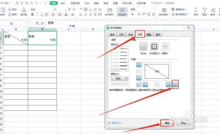
Task: Open the File menu dropdown arrow
Action: [11, 3]
